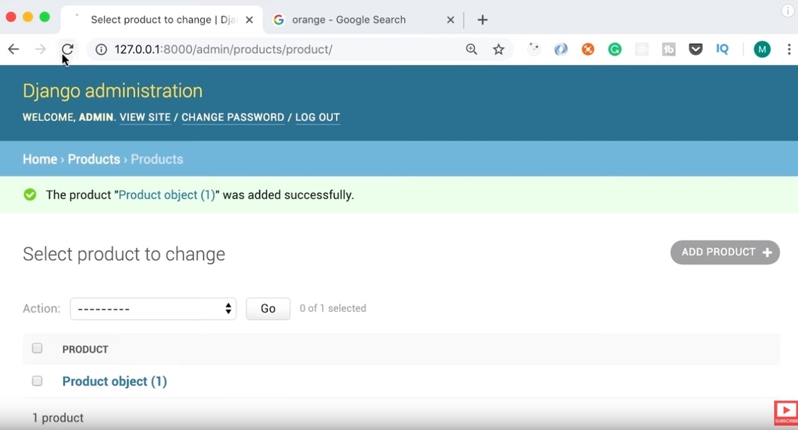Expand the Action dropdown menu

click(x=153, y=309)
